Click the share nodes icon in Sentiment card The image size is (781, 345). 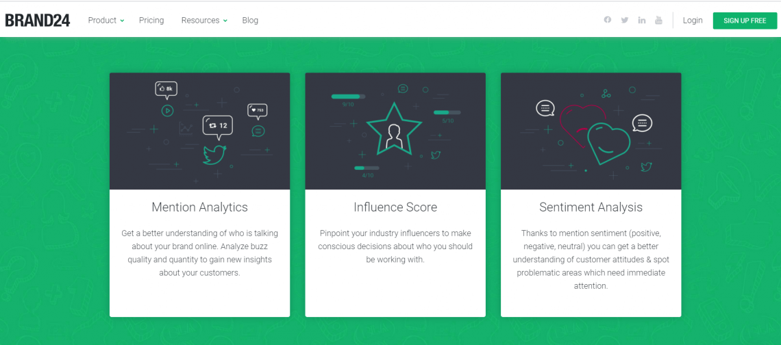[606, 93]
